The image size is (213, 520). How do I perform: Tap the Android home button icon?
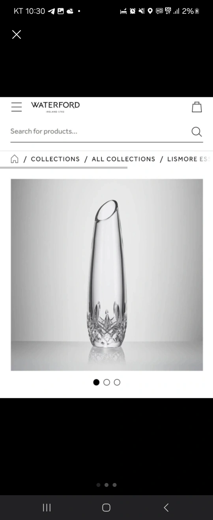[106, 507]
